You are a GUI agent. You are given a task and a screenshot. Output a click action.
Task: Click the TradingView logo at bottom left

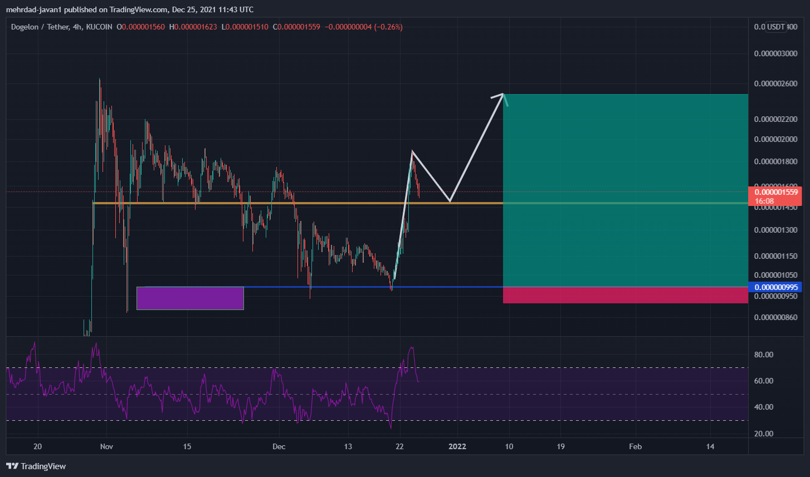click(x=36, y=466)
